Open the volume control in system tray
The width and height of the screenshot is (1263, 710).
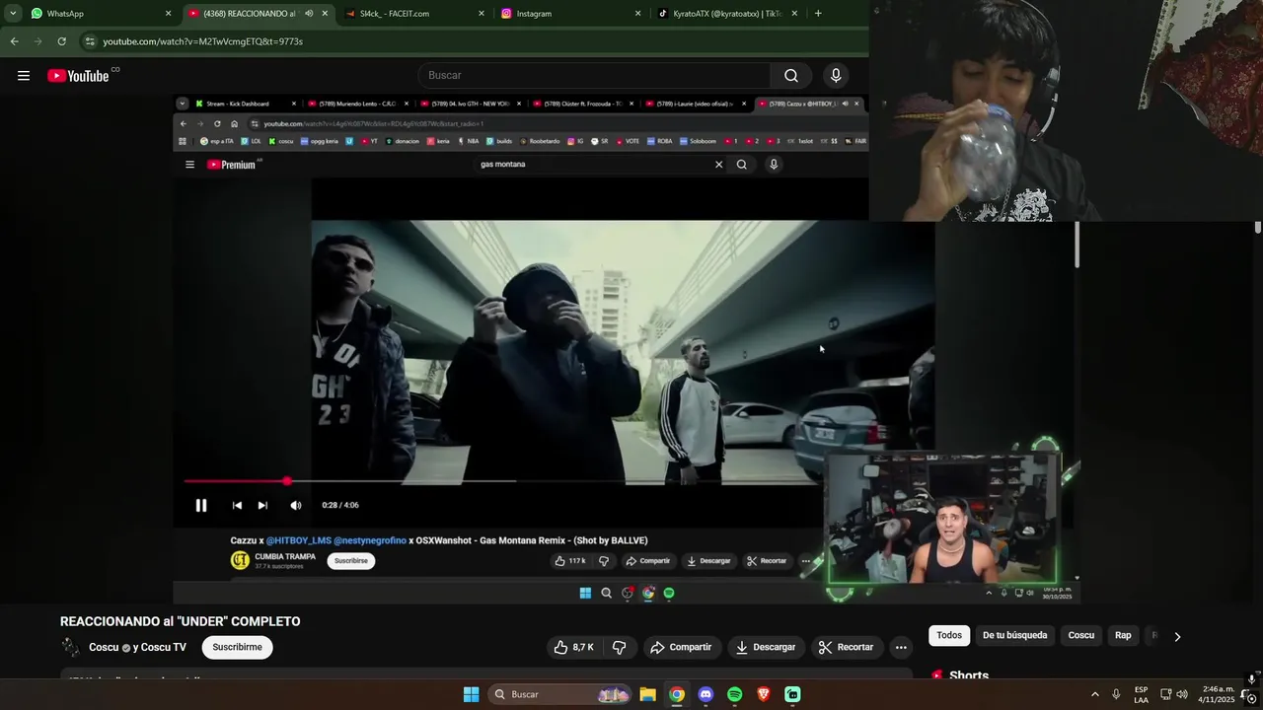pyautogui.click(x=1182, y=694)
